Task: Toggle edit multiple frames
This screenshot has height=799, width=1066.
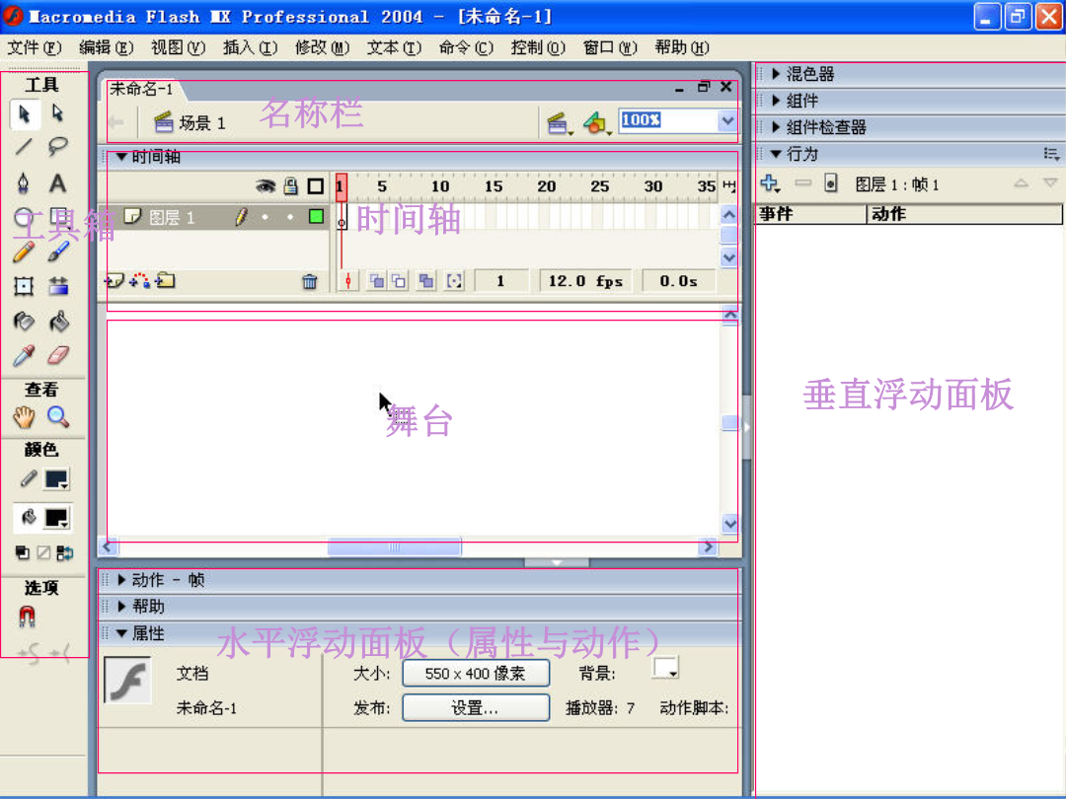Action: [x=426, y=280]
